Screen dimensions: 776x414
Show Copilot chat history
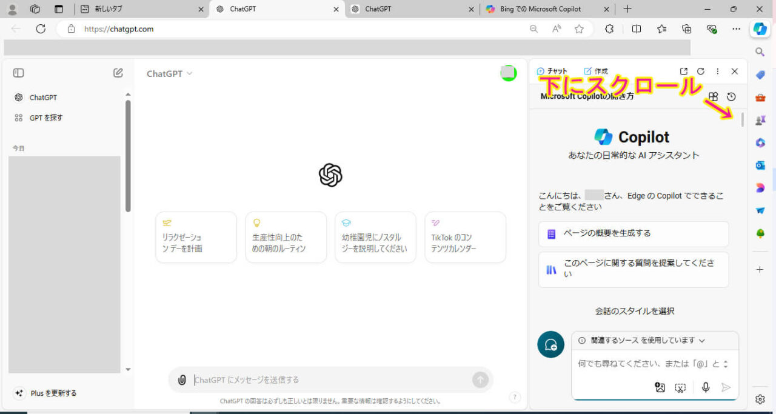731,97
